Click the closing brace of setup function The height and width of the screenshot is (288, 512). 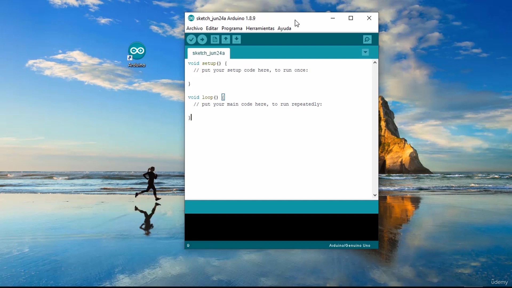pyautogui.click(x=189, y=84)
